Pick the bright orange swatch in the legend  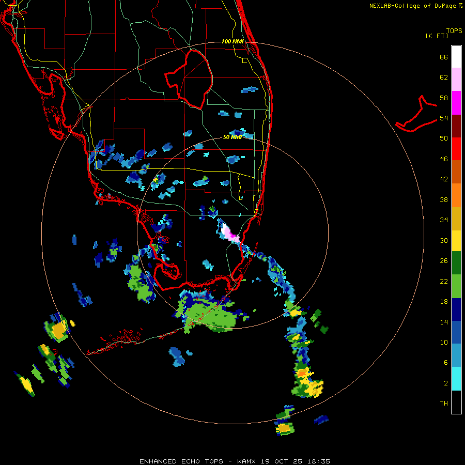pos(456,195)
